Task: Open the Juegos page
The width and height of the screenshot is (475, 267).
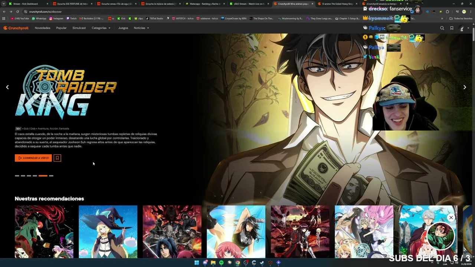Action: [123, 28]
